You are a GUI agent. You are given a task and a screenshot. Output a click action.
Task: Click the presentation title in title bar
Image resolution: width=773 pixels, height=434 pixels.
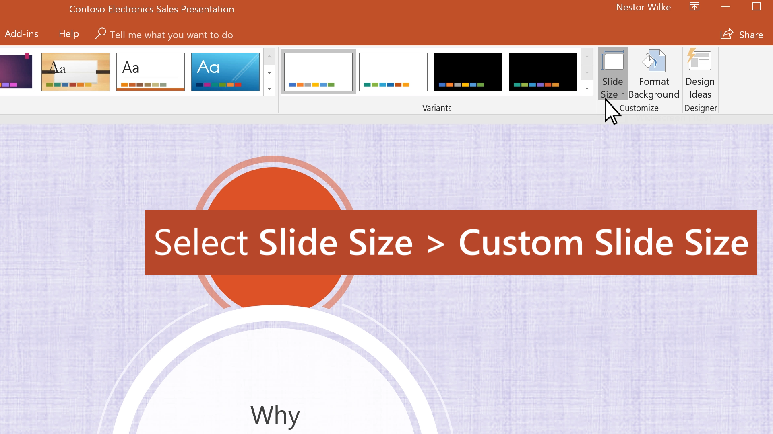pos(151,9)
